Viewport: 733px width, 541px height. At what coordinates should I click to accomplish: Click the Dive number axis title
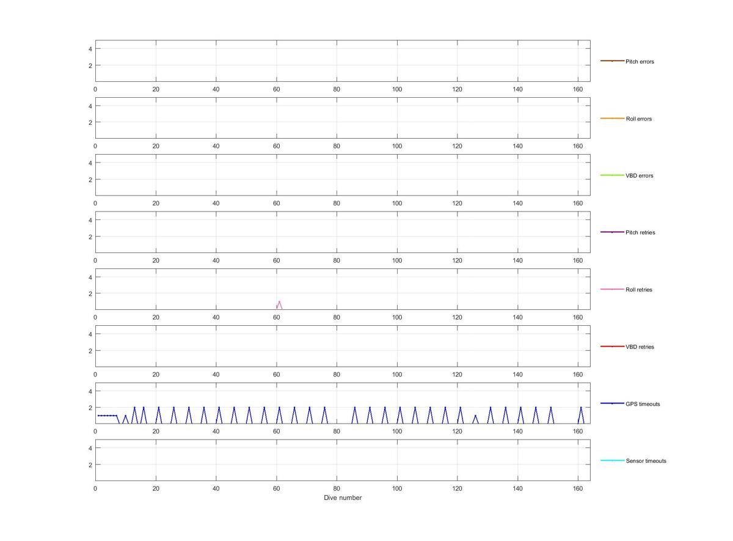[343, 498]
